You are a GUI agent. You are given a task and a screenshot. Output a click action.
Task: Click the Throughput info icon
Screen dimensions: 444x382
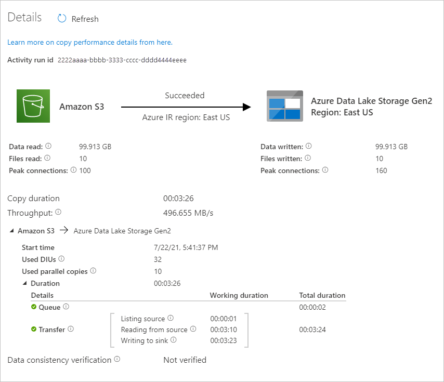pos(59,211)
